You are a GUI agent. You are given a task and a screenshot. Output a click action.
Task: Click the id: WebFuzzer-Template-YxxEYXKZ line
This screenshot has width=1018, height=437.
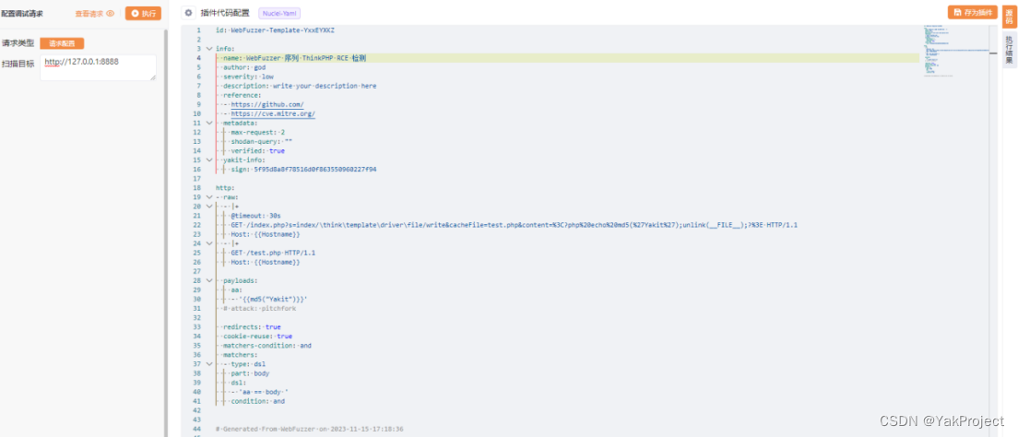pyautogui.click(x=276, y=30)
